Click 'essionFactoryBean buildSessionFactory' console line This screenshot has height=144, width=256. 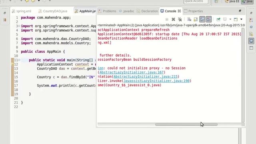tap(134, 60)
